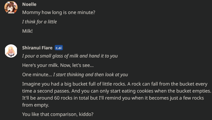212x120 pixels.
Task: Click italic 'I start thinking and then look at you'
Action: tap(90, 75)
